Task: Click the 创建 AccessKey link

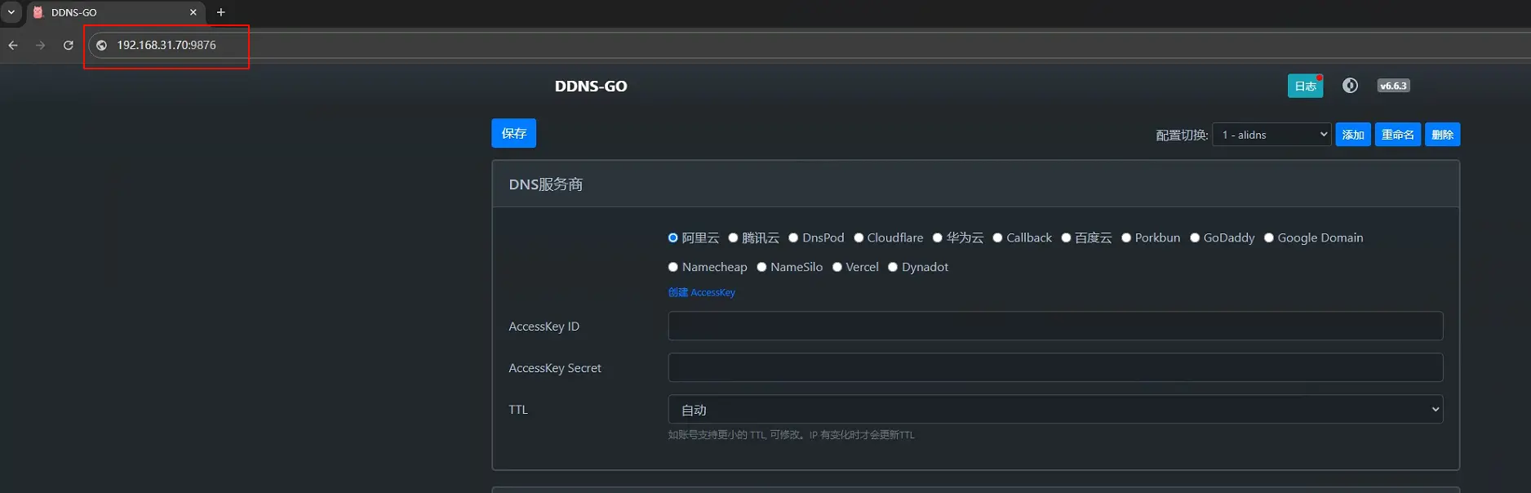Action: point(701,292)
